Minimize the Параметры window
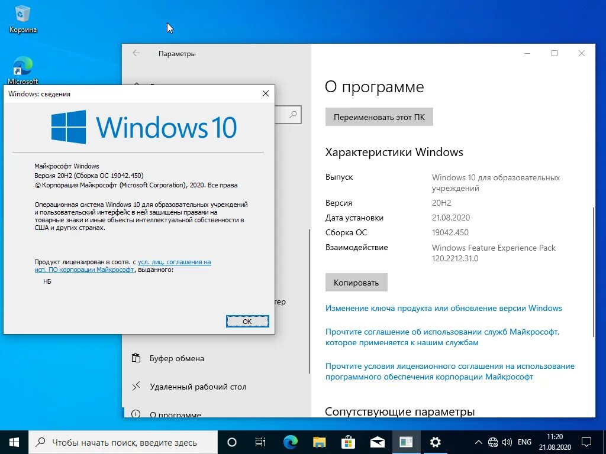Screen dimensions: 606x454 click(x=527, y=53)
